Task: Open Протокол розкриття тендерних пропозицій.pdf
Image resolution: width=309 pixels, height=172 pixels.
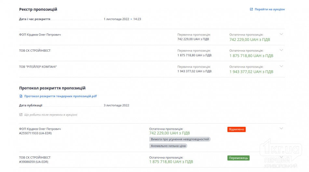Action: [60, 96]
